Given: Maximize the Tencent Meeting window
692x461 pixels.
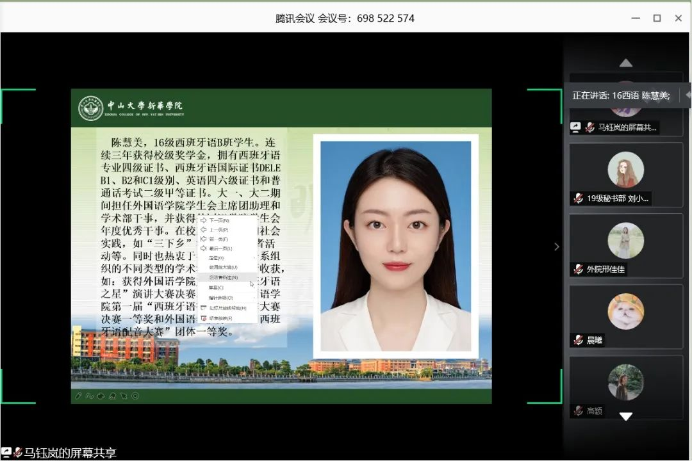Looking at the screenshot, I should click(x=657, y=18).
